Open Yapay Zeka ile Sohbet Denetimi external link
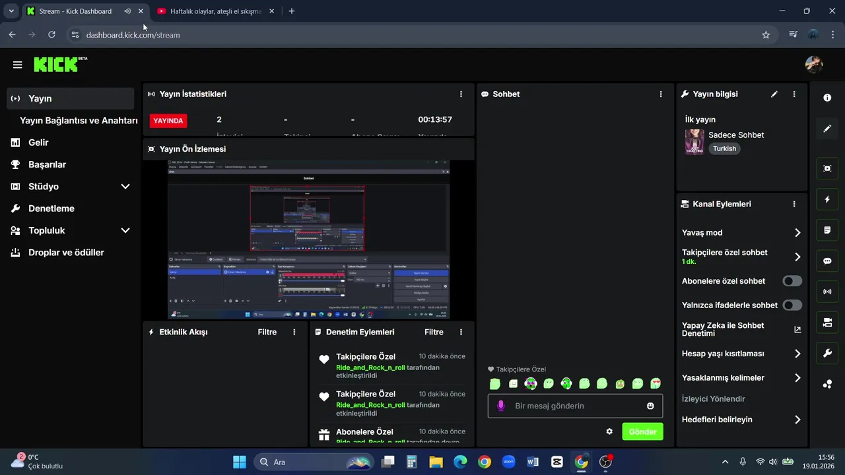Screen dimensions: 845x475 click(x=797, y=330)
